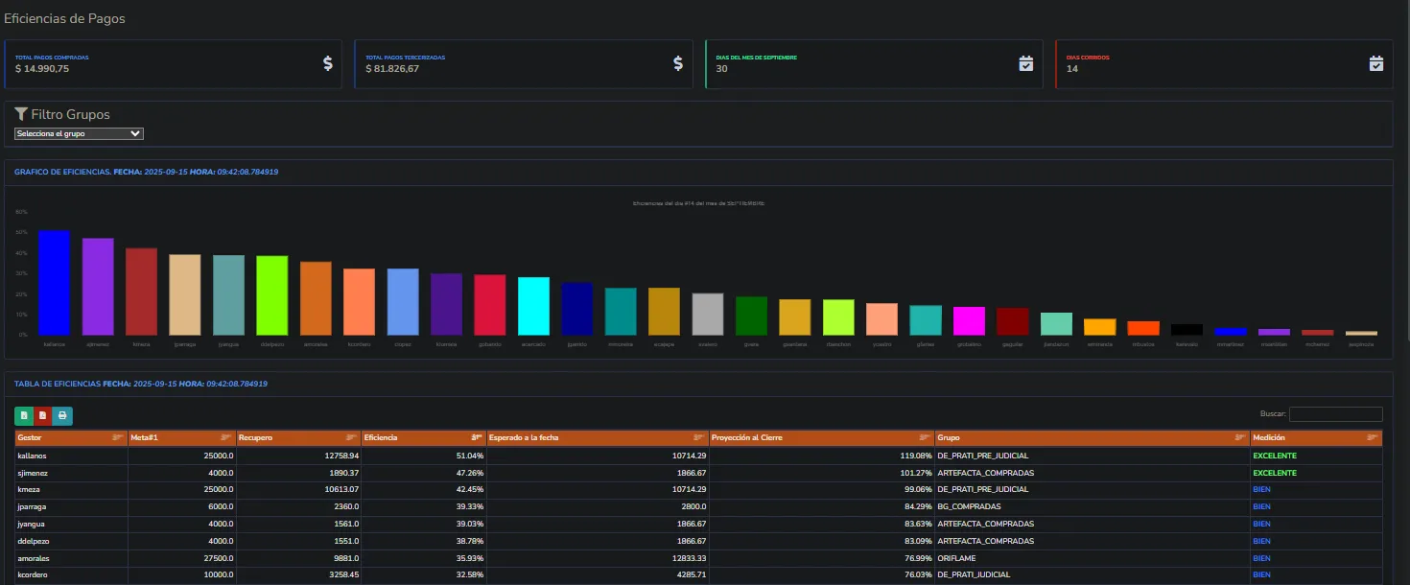Sort table by Gestor column
Viewport: 1410px width, 585px height.
tap(71, 438)
